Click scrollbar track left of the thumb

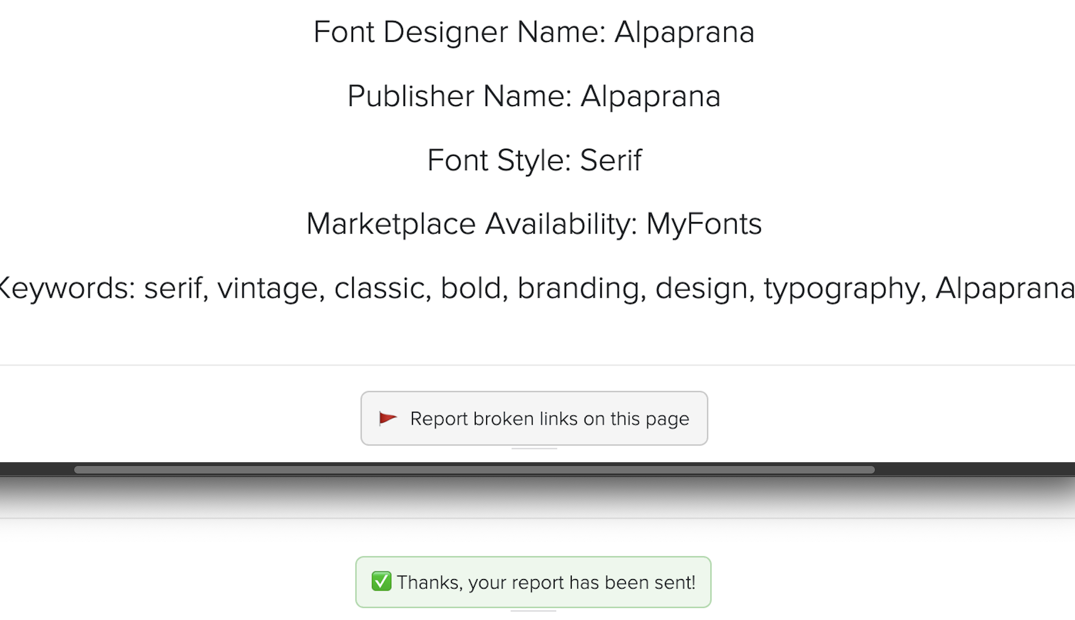point(37,470)
